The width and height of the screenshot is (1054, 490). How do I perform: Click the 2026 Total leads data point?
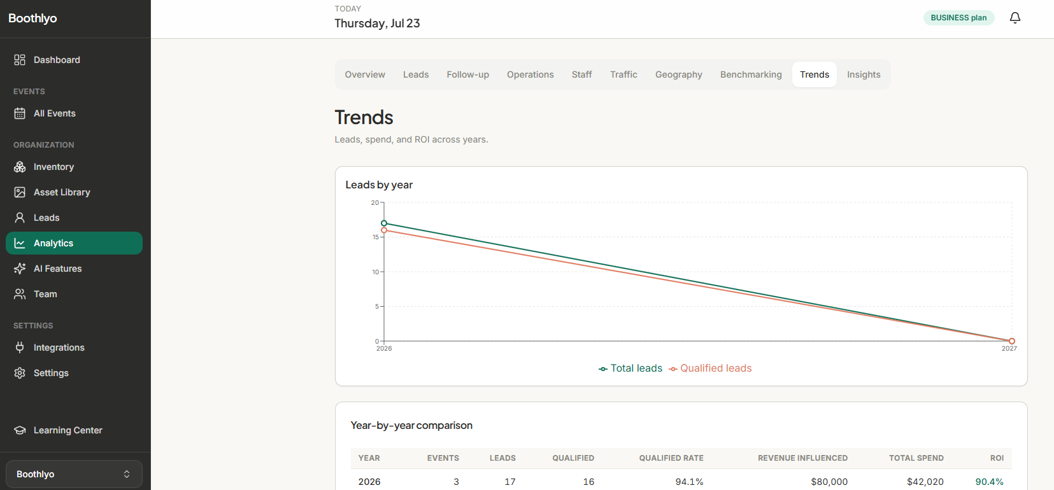coord(384,223)
